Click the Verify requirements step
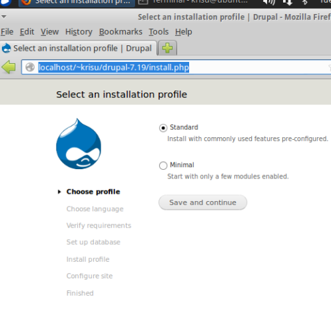This screenshot has width=331, height=309. click(99, 226)
